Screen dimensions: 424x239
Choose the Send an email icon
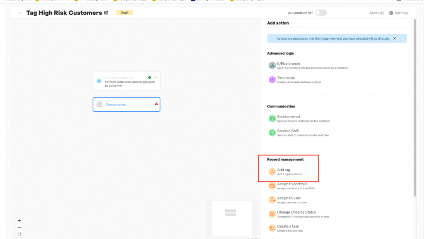[x=272, y=119]
